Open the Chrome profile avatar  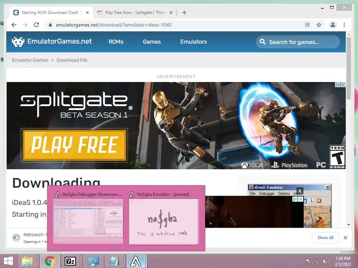(333, 25)
